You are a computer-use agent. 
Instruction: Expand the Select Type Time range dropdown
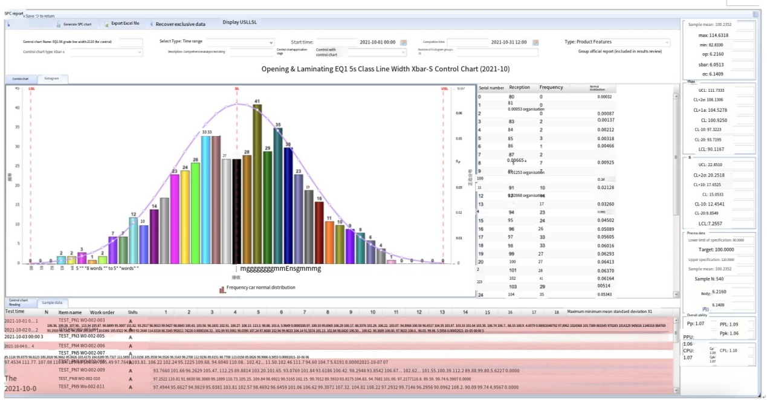point(271,42)
